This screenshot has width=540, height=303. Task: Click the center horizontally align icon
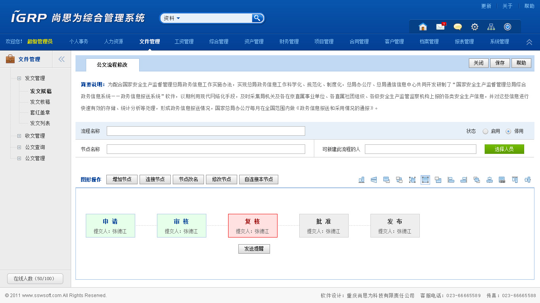click(x=489, y=180)
